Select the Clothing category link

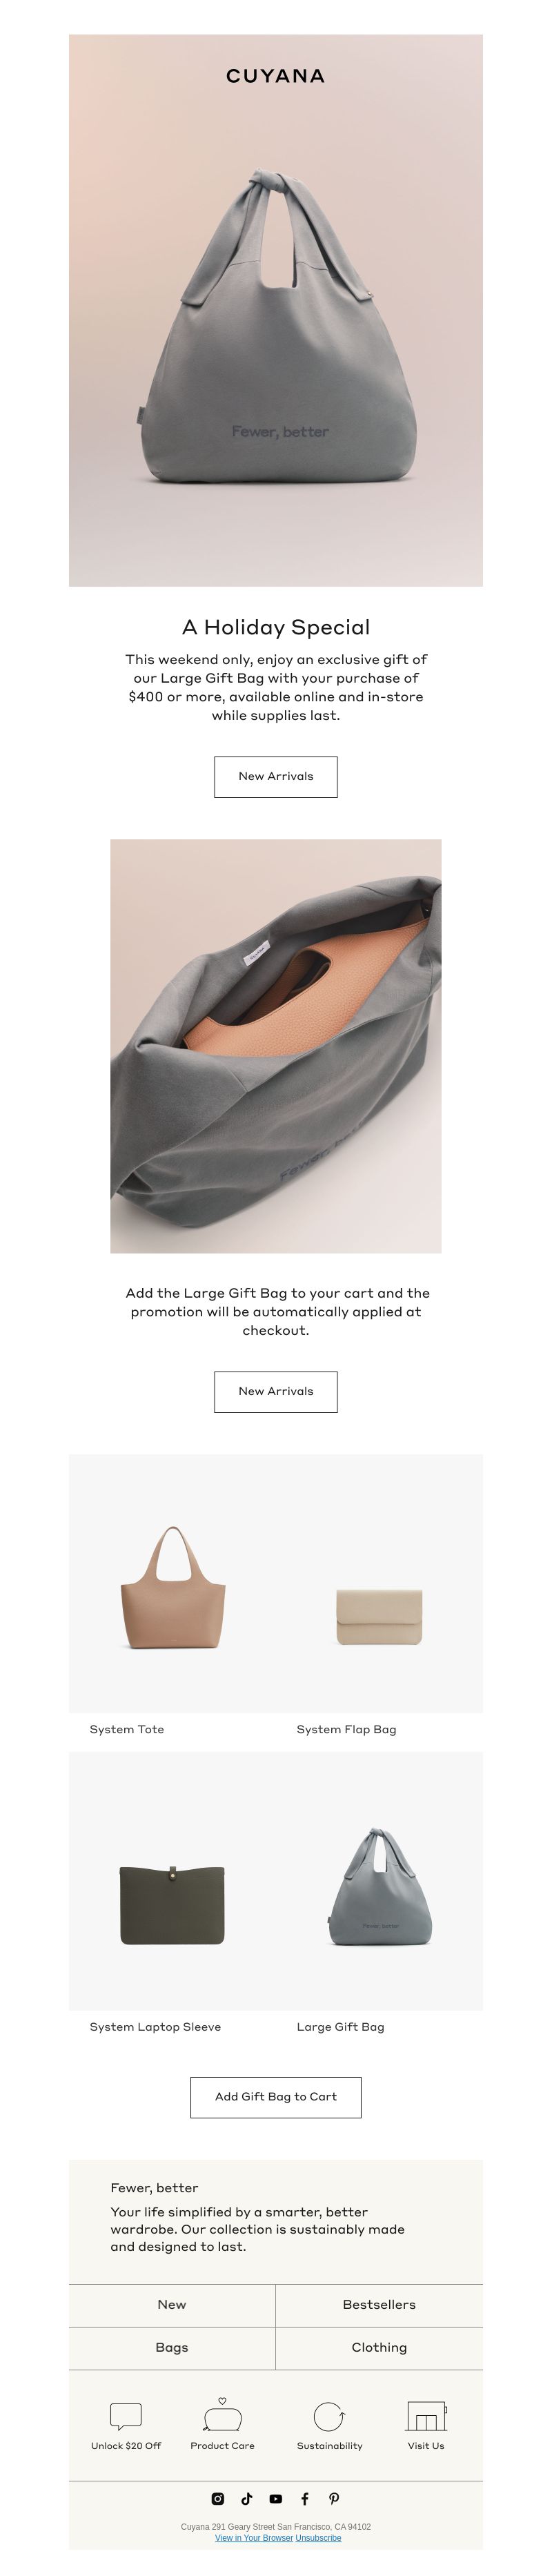click(x=379, y=2347)
